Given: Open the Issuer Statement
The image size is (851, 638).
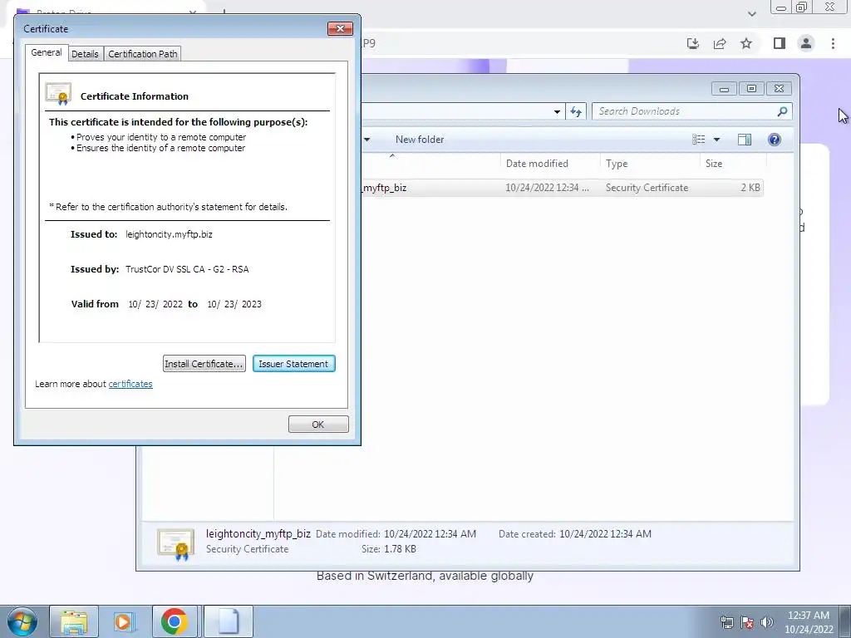Looking at the screenshot, I should 293,364.
